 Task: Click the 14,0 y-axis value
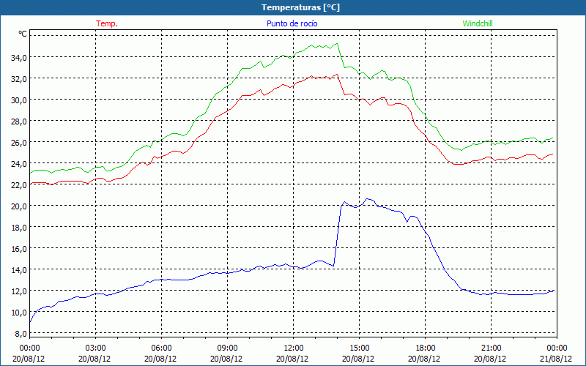point(18,269)
